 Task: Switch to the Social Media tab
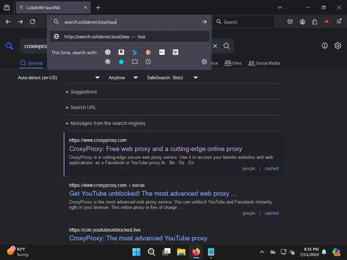[x=264, y=63]
